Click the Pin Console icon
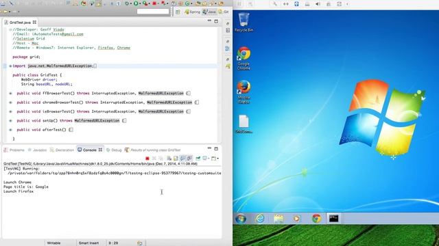The image size is (439, 246). click(x=198, y=159)
